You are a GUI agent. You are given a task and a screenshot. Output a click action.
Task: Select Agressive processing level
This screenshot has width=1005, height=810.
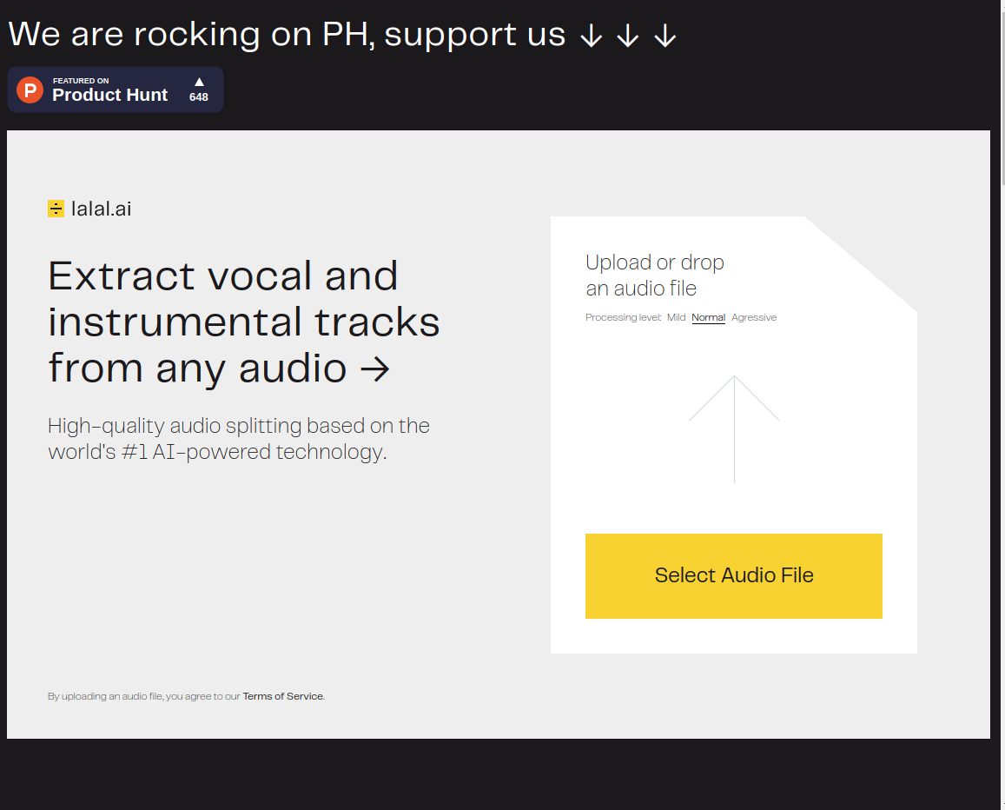[x=754, y=317]
